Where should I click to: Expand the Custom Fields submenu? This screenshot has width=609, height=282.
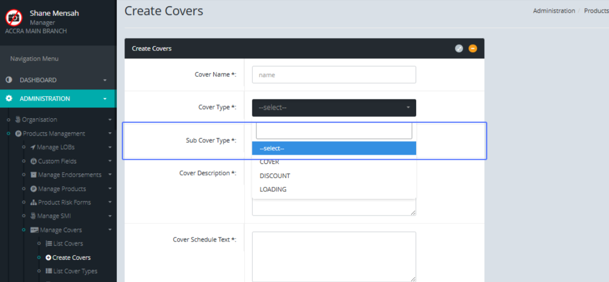tap(110, 161)
